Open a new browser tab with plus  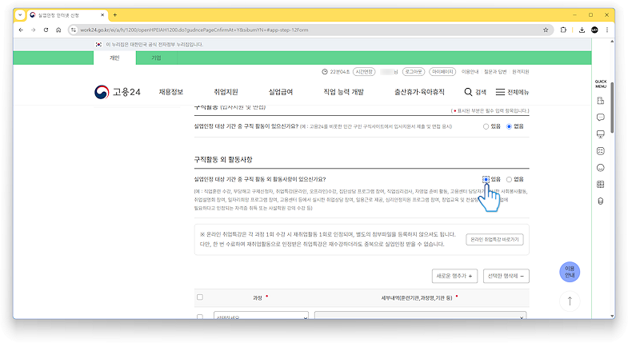tap(115, 15)
